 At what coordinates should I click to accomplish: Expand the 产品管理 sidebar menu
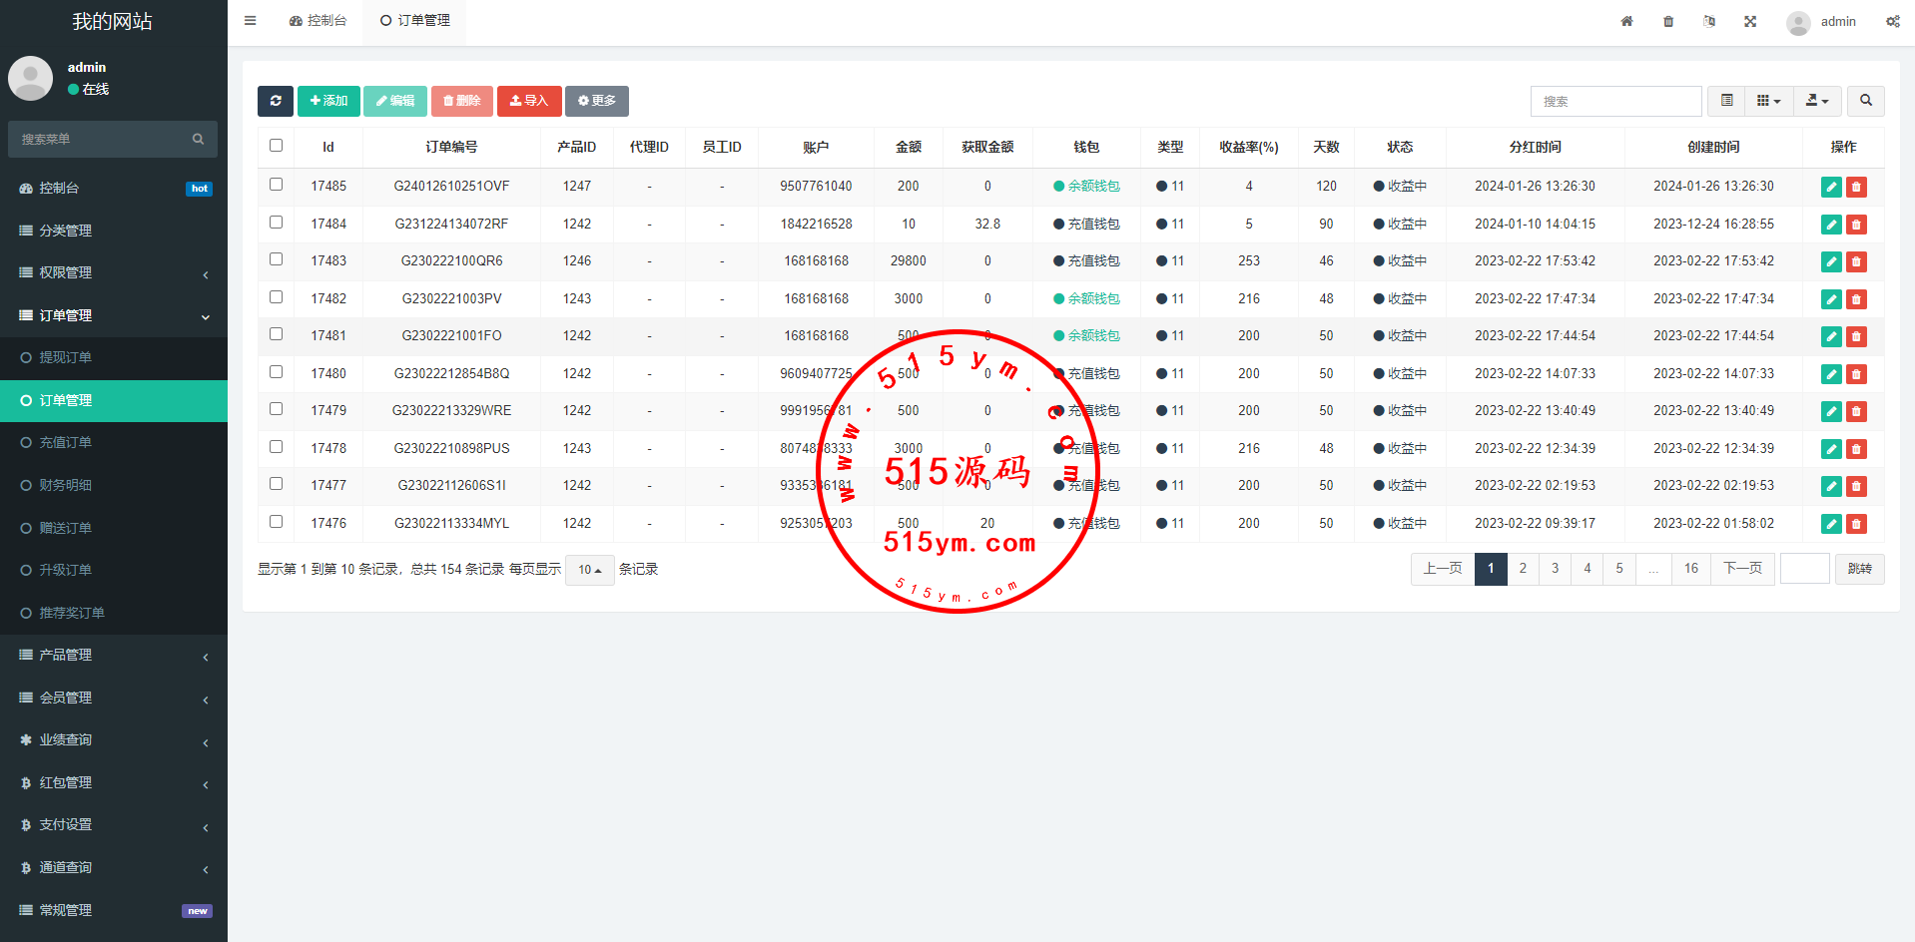[114, 656]
